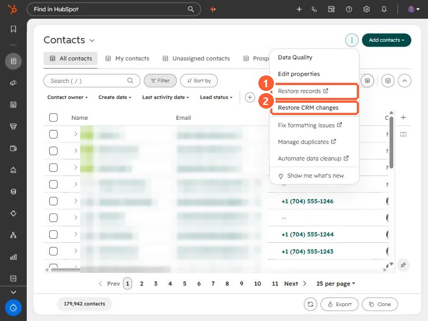This screenshot has width=428, height=321.
Task: Check the first contact row checkbox
Action: (53, 134)
